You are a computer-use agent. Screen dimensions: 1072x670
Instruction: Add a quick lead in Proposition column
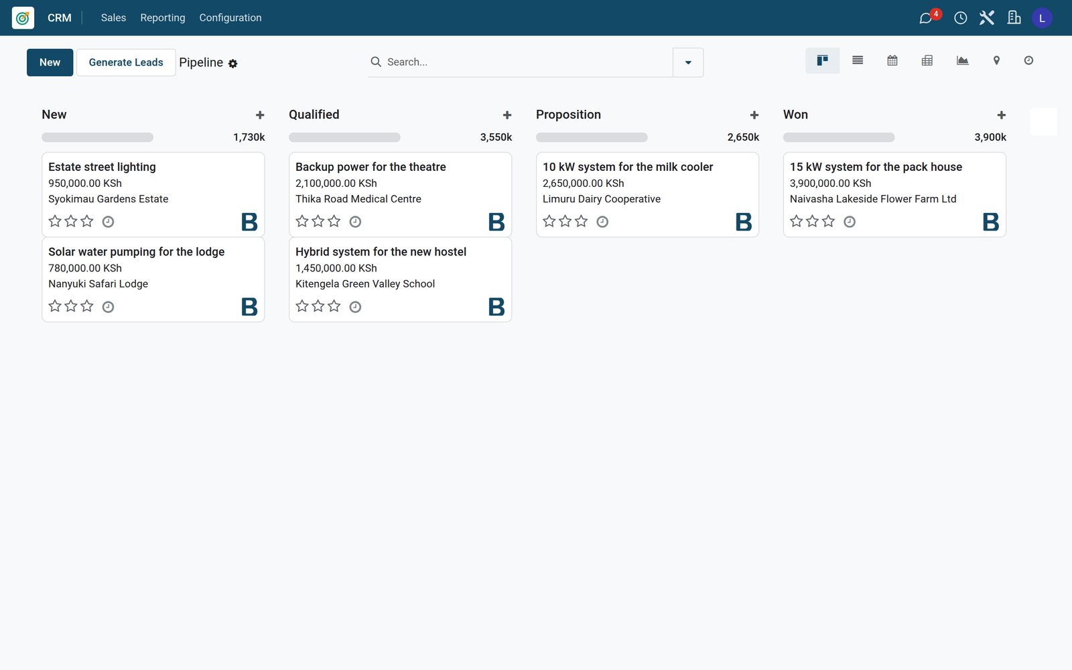[x=754, y=115]
